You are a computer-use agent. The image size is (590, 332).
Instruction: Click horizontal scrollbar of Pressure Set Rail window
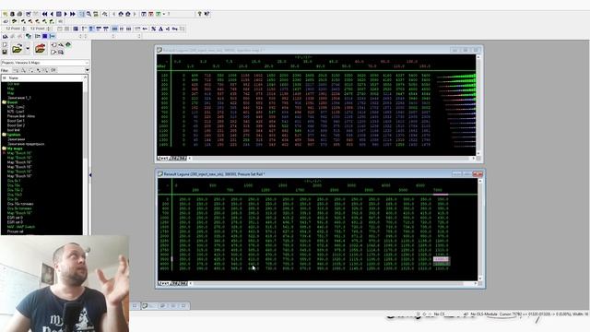tap(333, 283)
